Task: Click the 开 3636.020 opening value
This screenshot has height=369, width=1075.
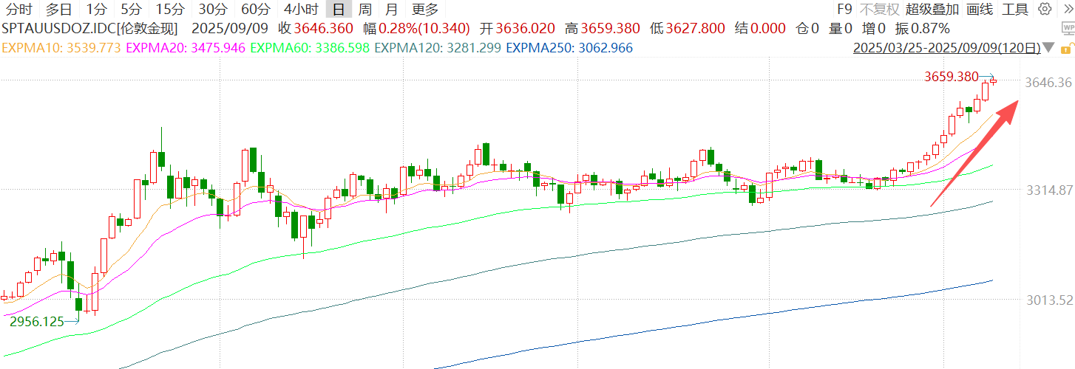Action: click(517, 30)
